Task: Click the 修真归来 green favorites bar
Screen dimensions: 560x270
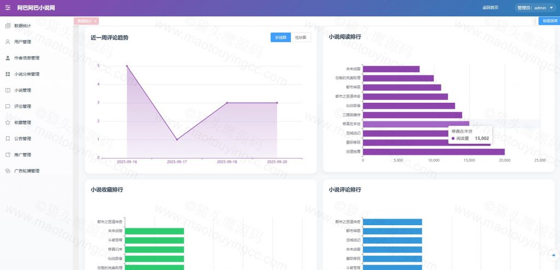Action: (154, 249)
